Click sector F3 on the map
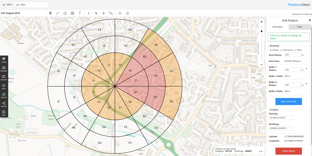The image size is (312, 156). point(130,143)
